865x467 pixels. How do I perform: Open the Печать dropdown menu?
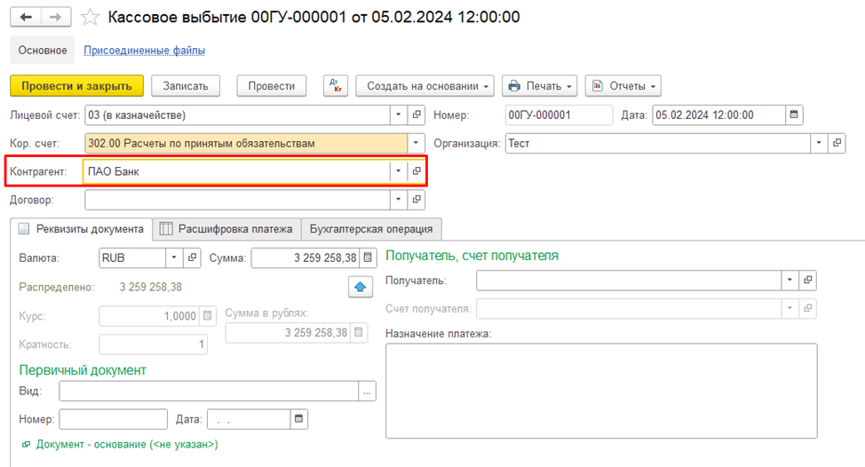pos(540,86)
